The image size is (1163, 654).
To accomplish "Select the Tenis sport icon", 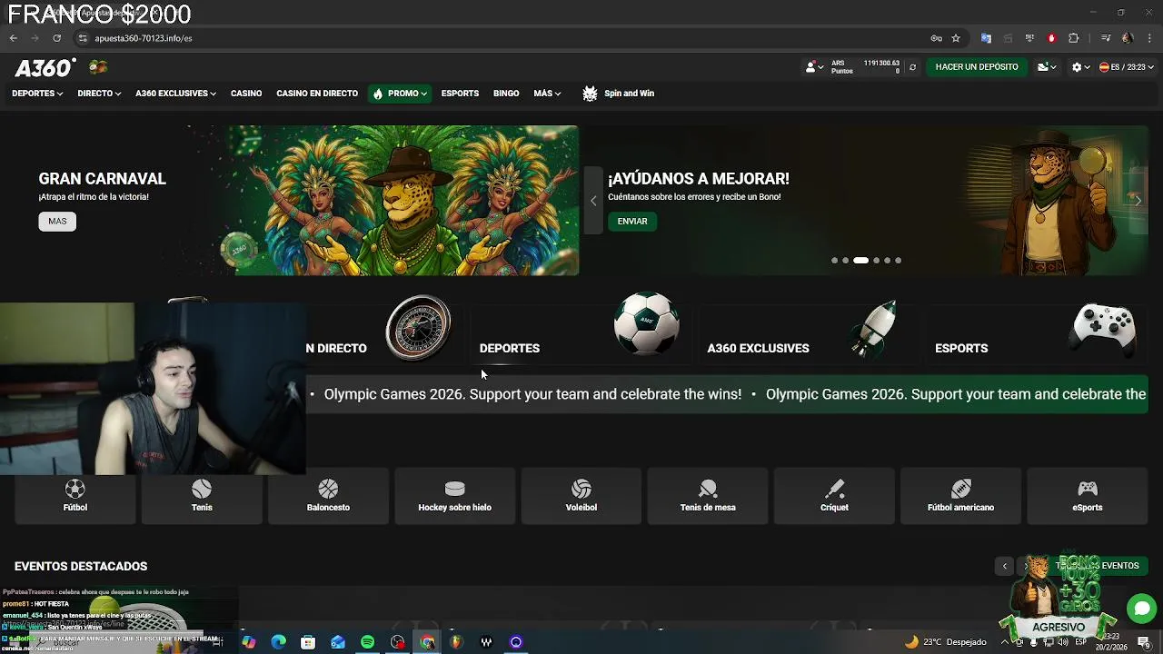I will point(202,496).
